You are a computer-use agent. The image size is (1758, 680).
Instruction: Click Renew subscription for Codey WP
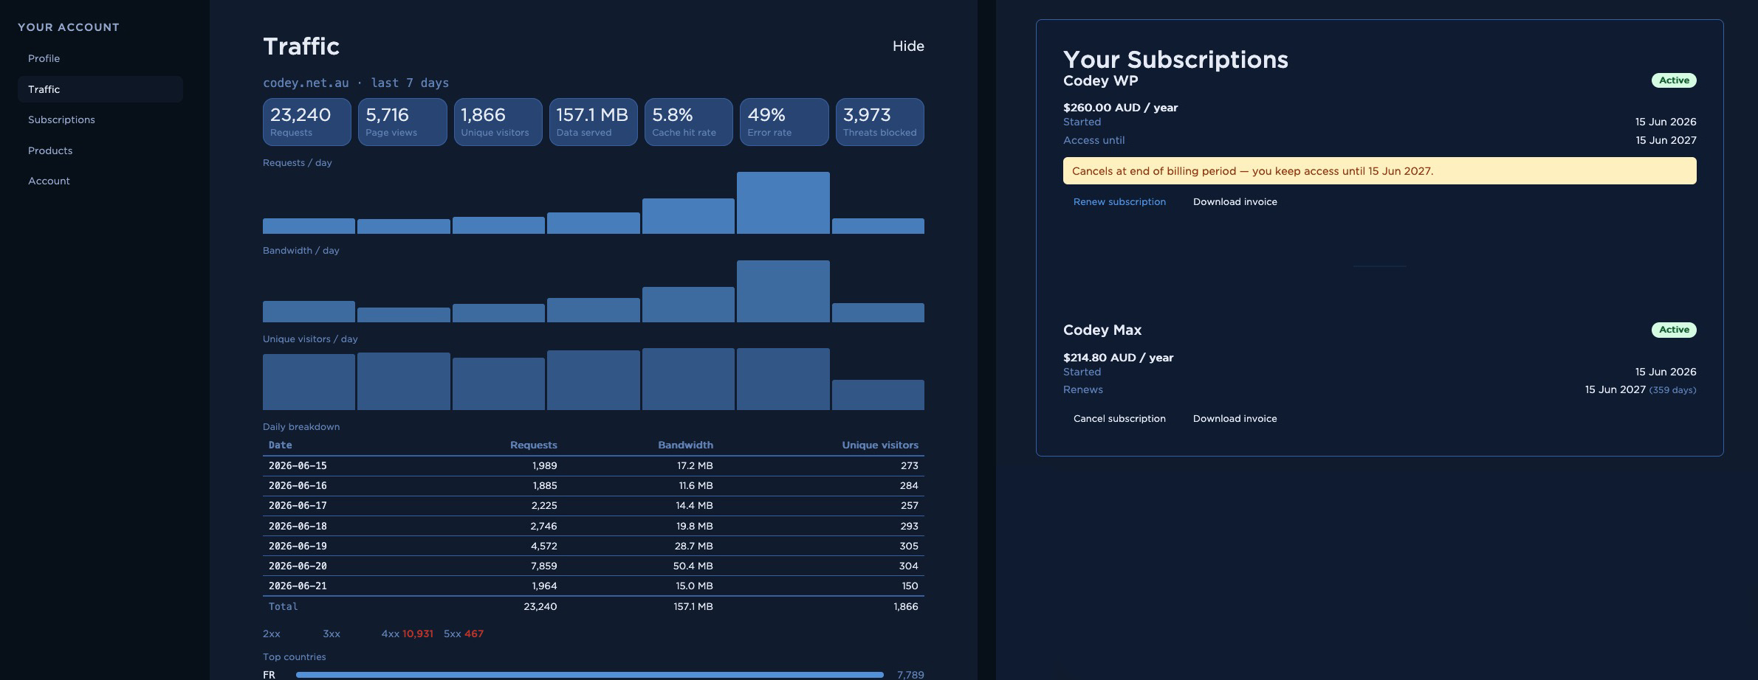coord(1119,201)
